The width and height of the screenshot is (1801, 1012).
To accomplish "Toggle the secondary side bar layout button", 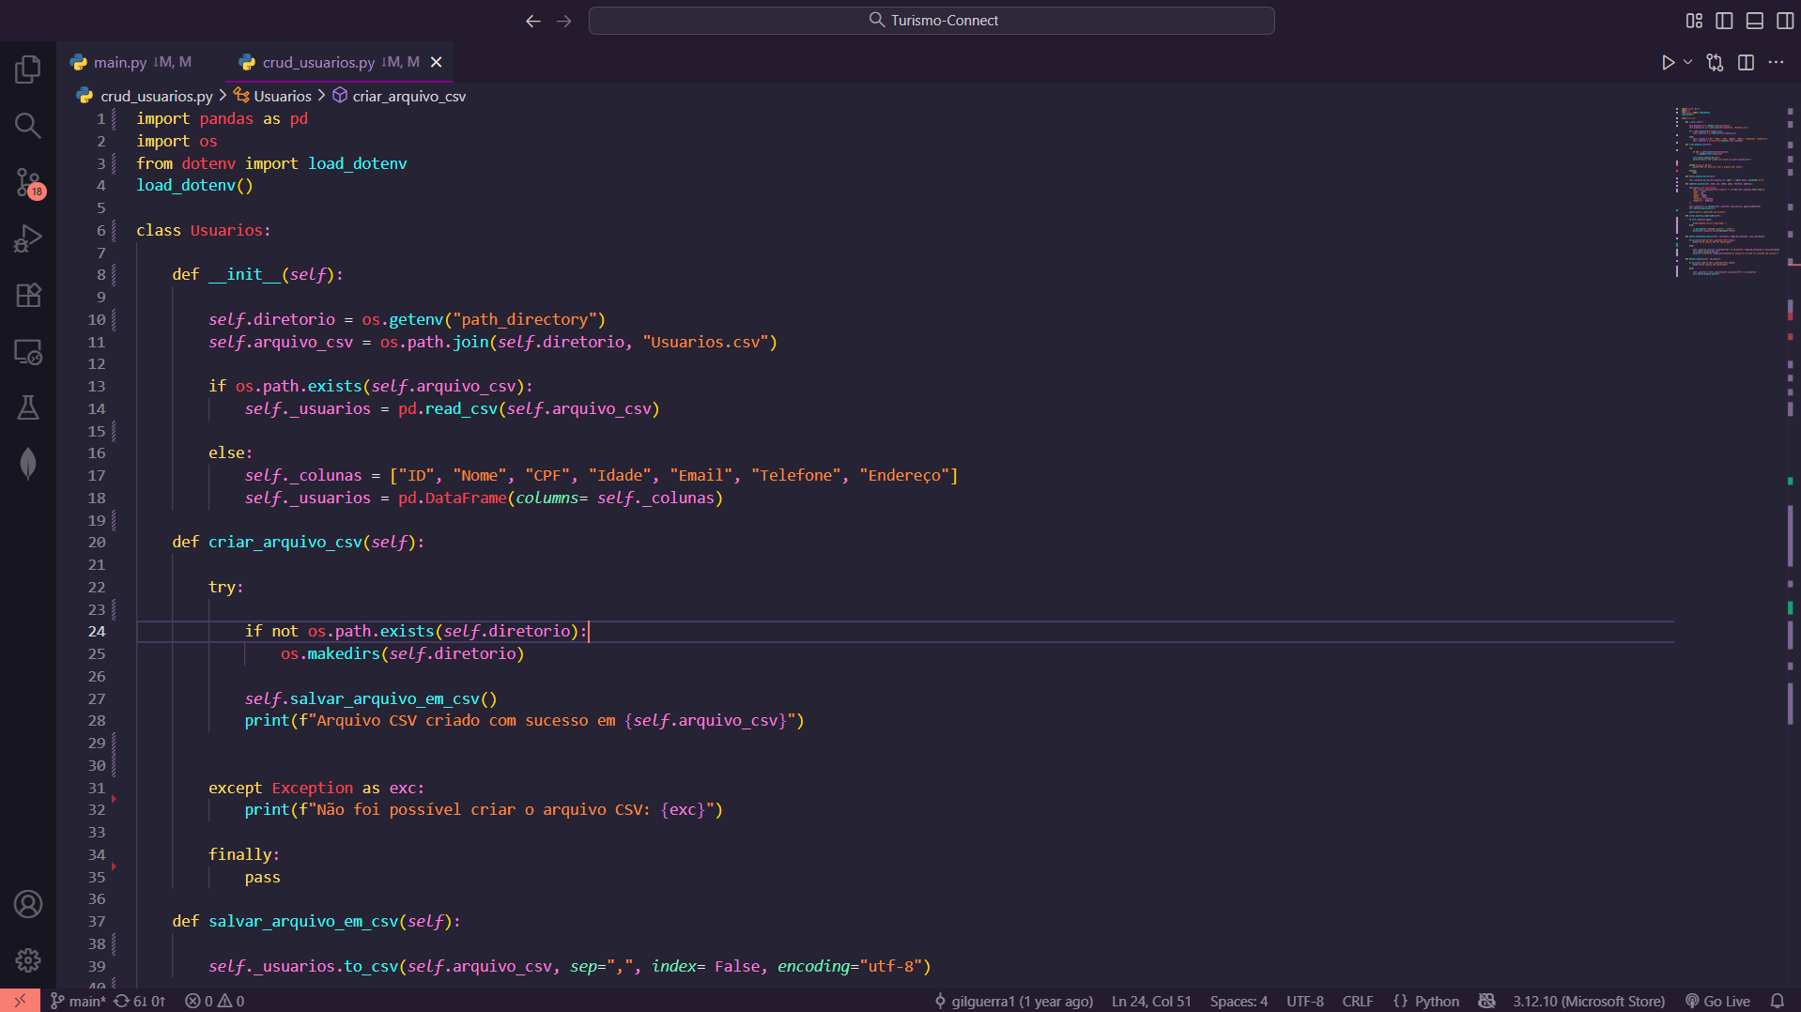I will 1784,21.
